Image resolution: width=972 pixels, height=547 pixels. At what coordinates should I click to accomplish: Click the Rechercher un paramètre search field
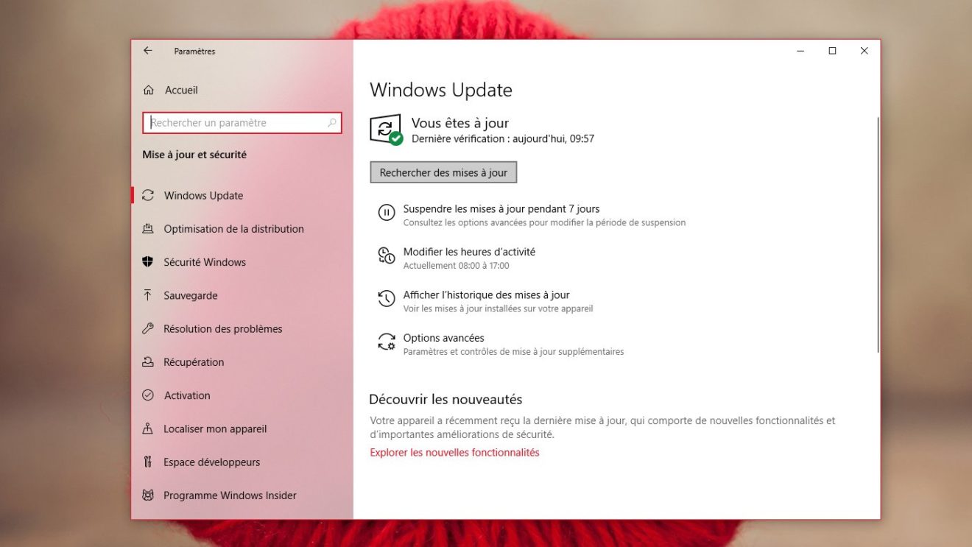coord(242,123)
